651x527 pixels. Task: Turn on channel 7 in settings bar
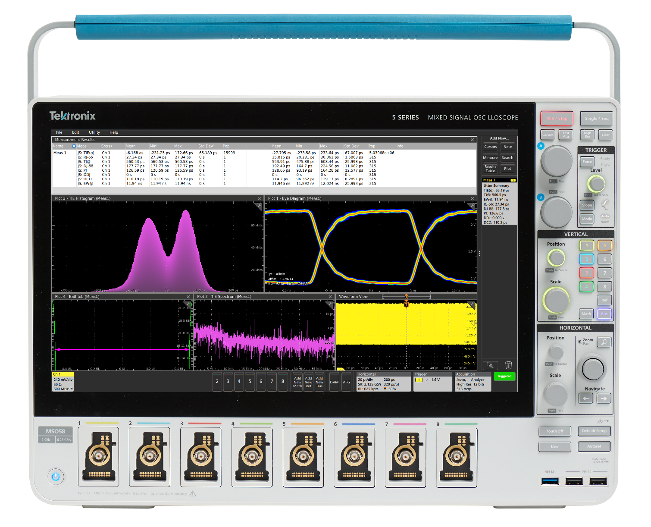pos(272,382)
